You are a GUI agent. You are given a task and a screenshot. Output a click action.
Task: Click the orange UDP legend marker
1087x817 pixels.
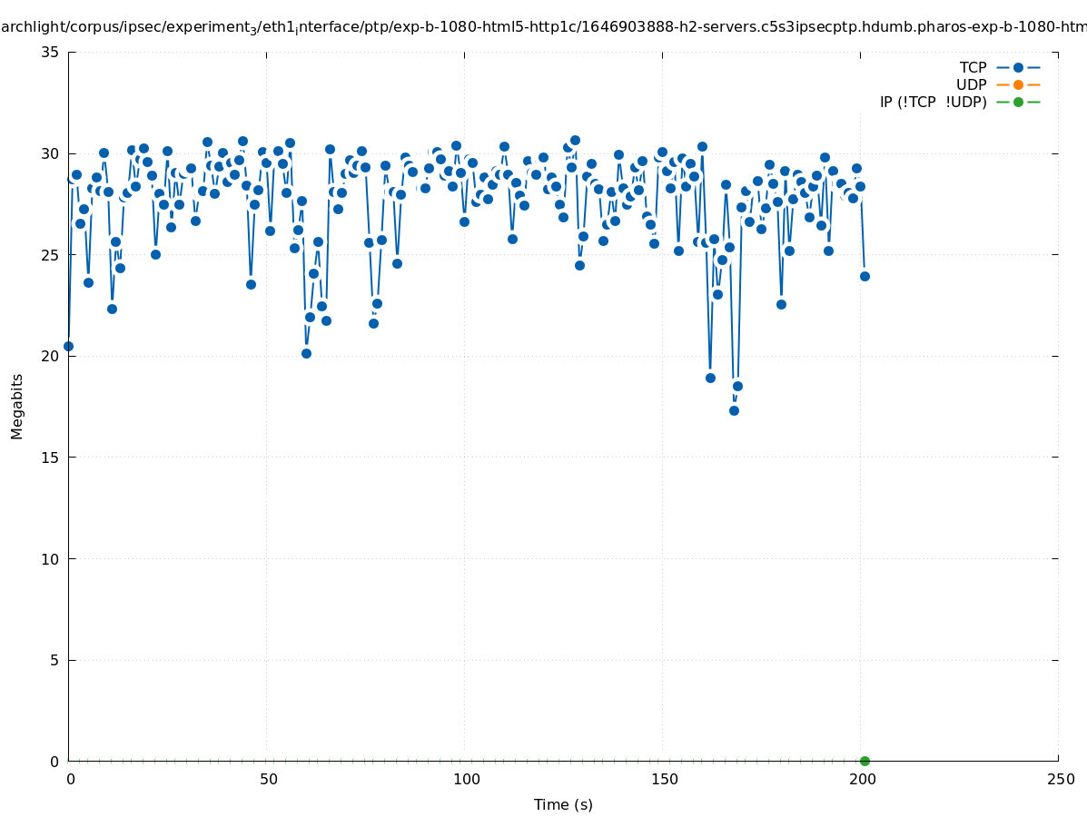tap(1018, 84)
